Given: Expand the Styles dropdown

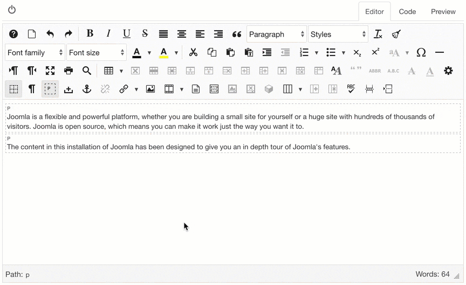Looking at the screenshot, I should pos(338,34).
